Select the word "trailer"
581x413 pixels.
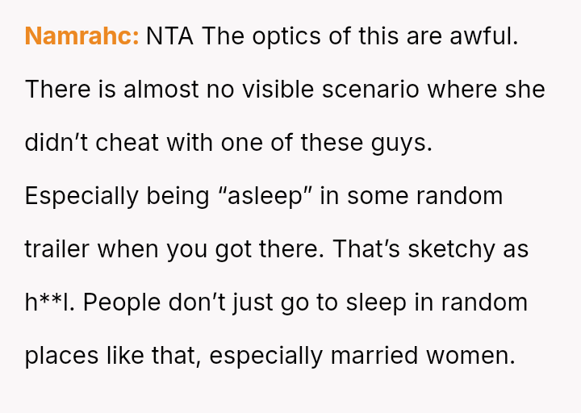click(x=57, y=249)
